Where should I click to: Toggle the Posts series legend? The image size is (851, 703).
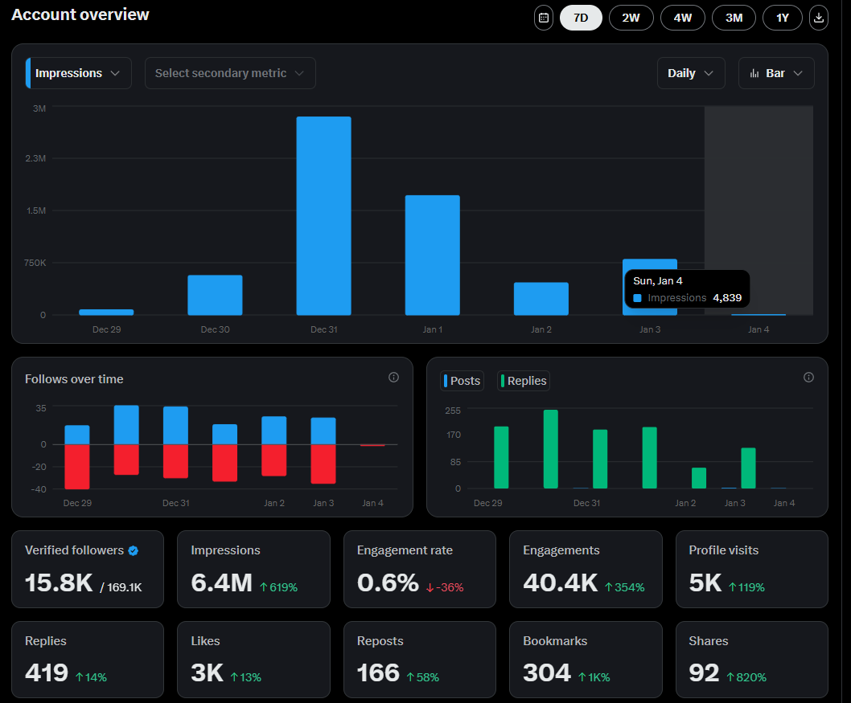coord(462,381)
